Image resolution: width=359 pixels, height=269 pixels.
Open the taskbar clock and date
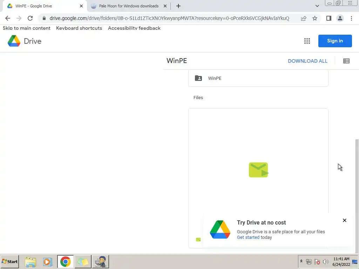click(341, 262)
